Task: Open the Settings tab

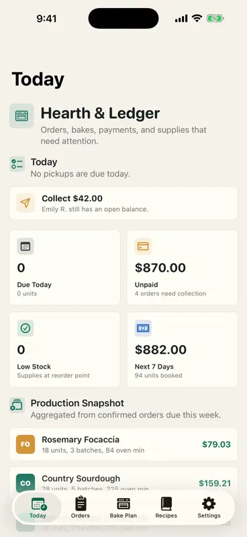Action: coord(209,507)
